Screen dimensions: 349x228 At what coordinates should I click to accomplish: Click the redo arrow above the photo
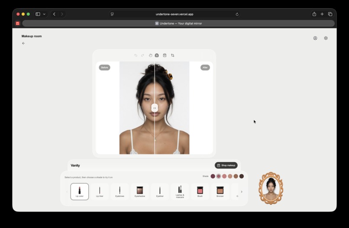(x=142, y=55)
